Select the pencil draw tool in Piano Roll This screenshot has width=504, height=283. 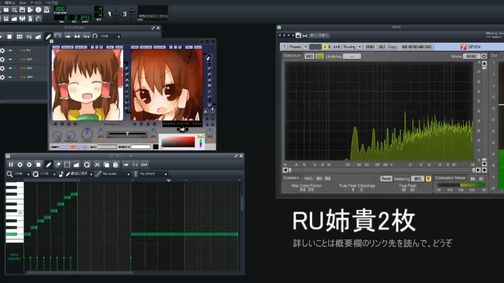(x=48, y=165)
